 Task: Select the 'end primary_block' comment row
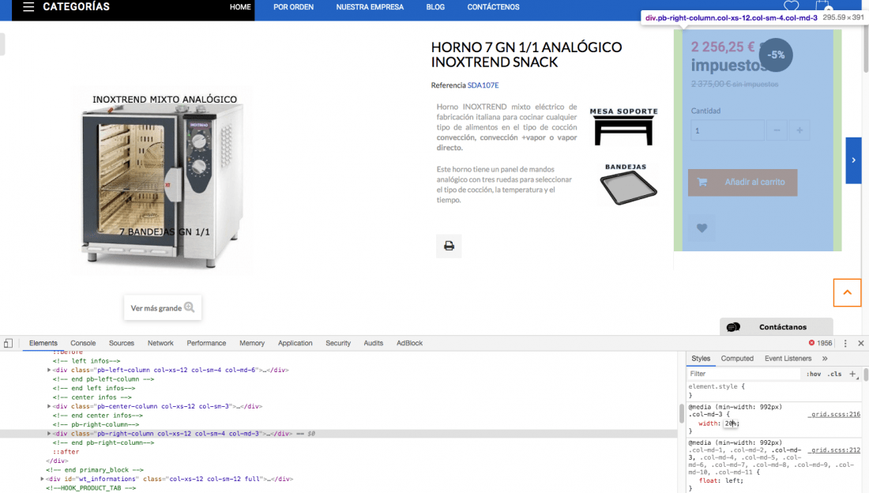click(95, 470)
